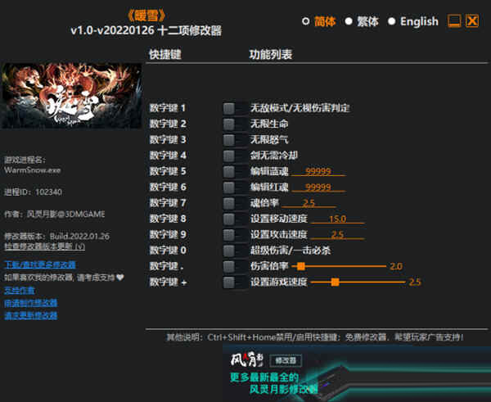
Task: Select 繁体 language radio button
Action: (x=349, y=22)
